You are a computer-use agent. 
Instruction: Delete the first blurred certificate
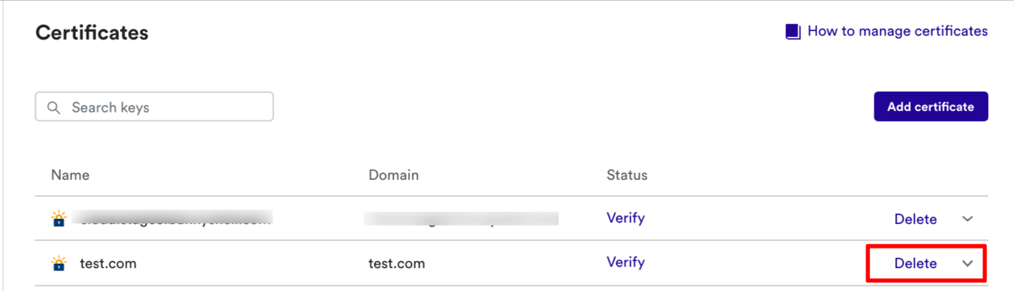pyautogui.click(x=915, y=219)
